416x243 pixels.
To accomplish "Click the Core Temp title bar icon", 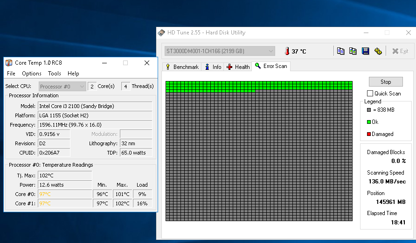I will pos(9,63).
